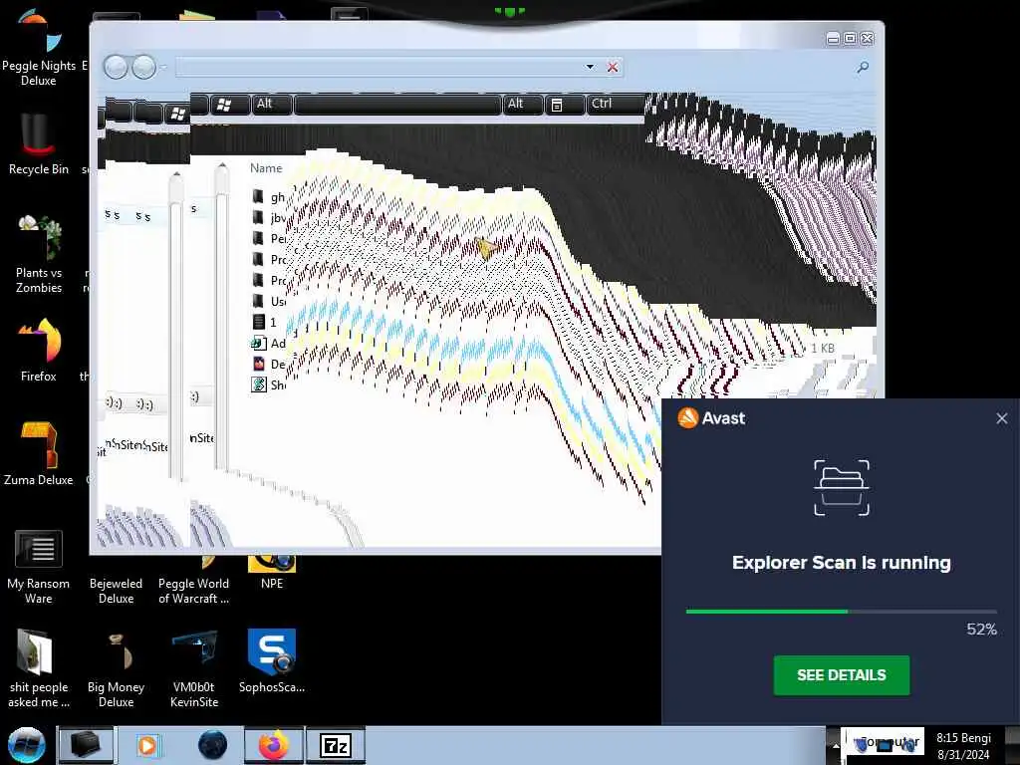Select the Zuma Deluxe desktop icon
Screen dimensions: 1020x765
[x=39, y=453]
